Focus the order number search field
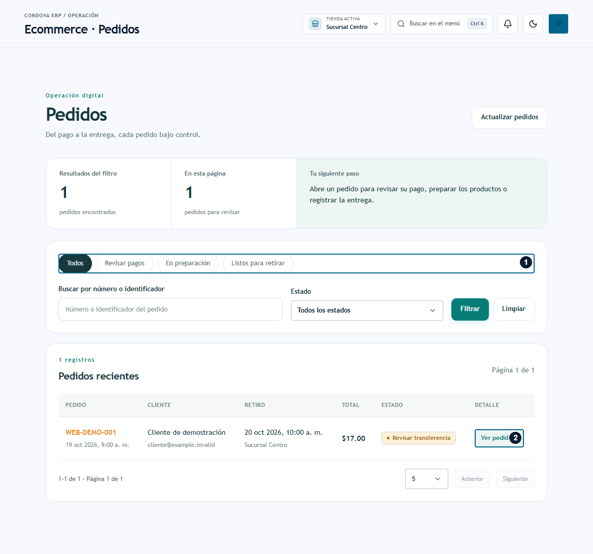The width and height of the screenshot is (593, 554). coord(170,309)
